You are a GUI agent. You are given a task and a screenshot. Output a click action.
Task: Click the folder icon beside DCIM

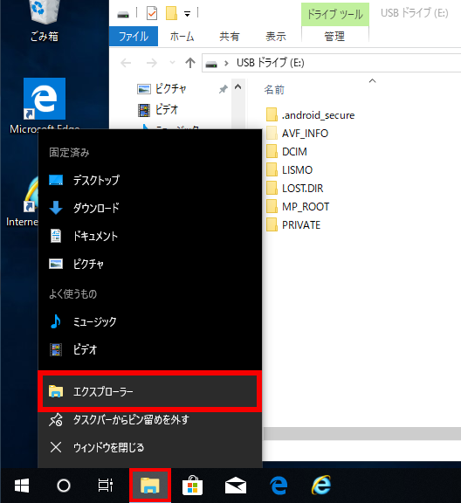272,151
